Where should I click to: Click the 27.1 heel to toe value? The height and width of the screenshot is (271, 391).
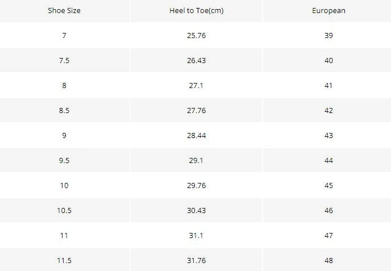[197, 86]
